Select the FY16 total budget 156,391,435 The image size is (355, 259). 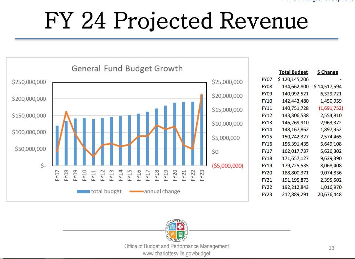coord(295,144)
